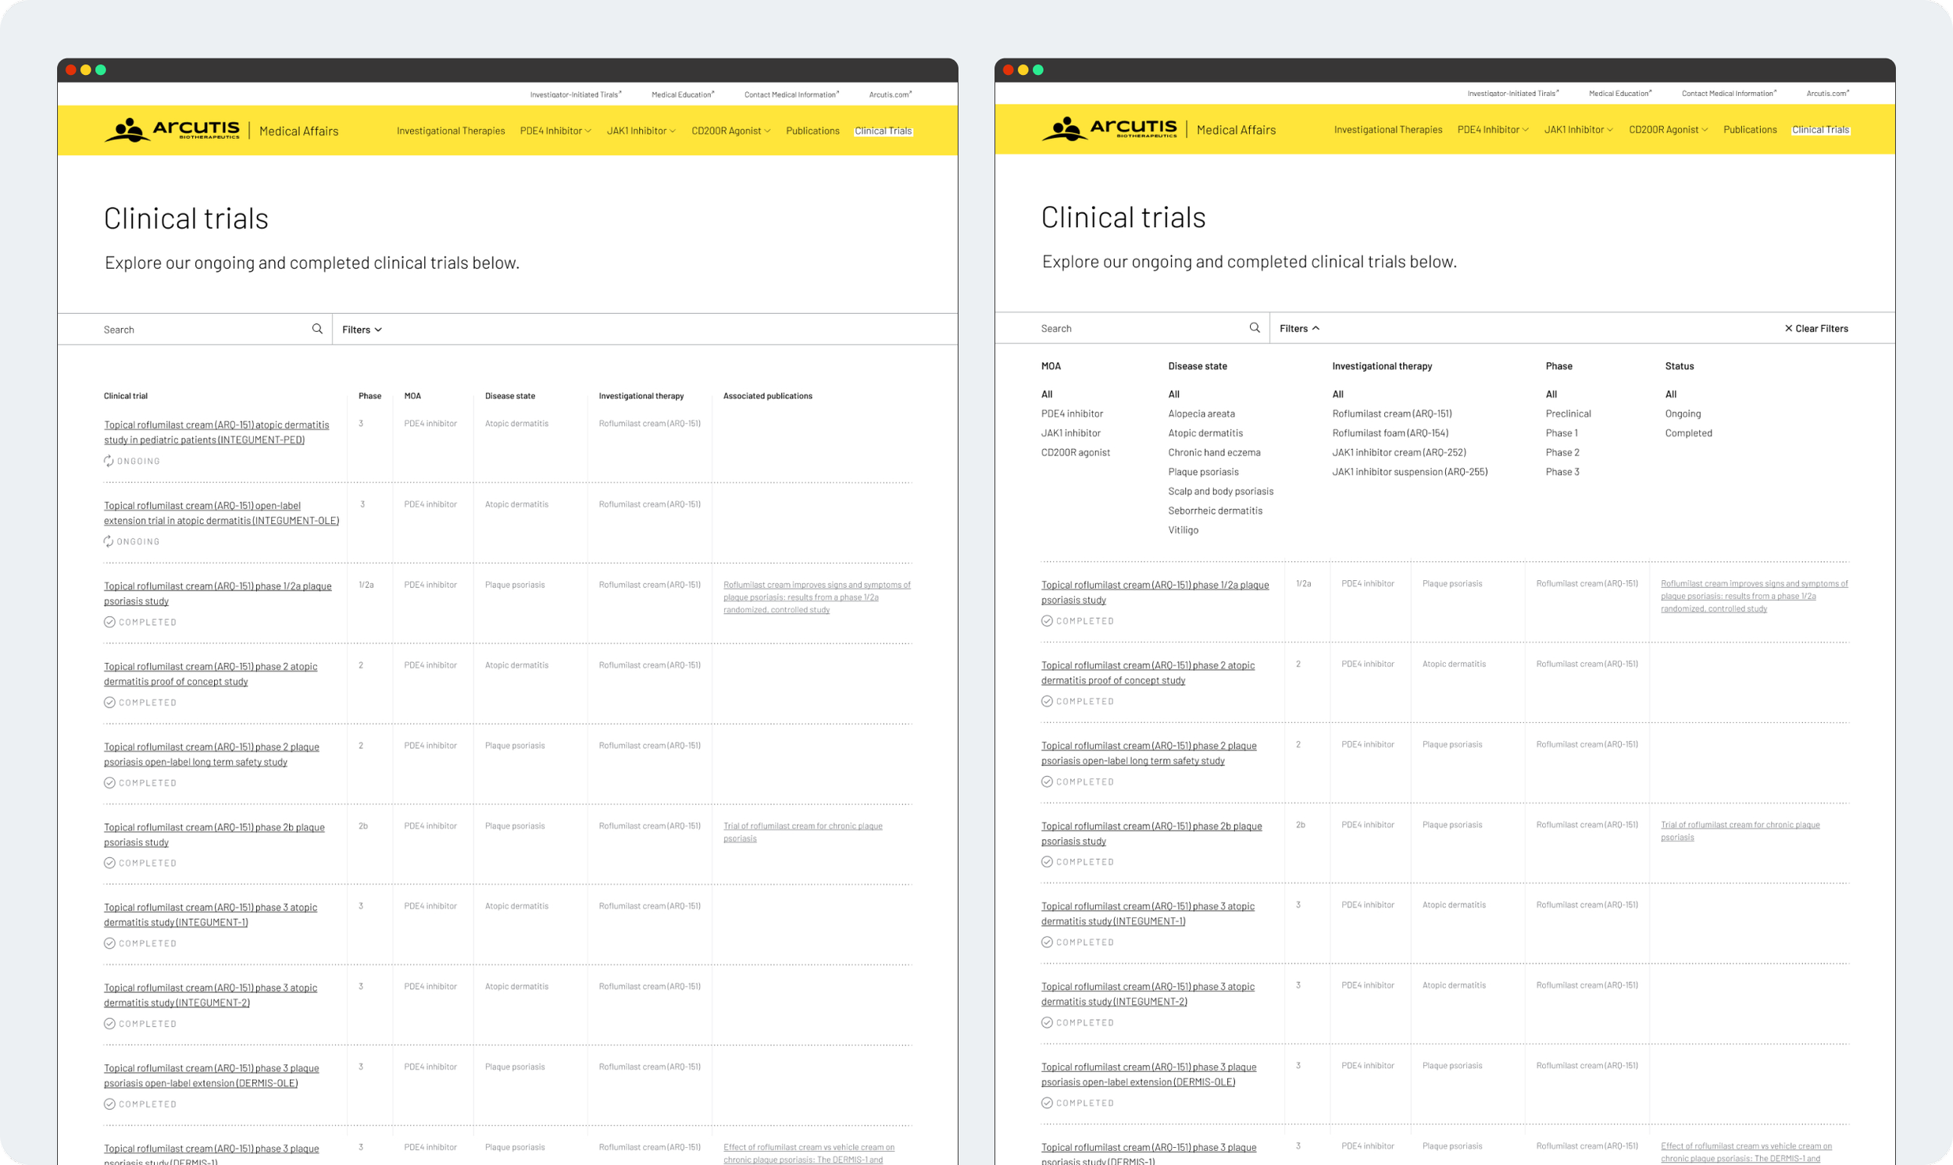Click the search magnifier icon in right window
Viewport: 1953px width, 1165px height.
[x=1254, y=328]
